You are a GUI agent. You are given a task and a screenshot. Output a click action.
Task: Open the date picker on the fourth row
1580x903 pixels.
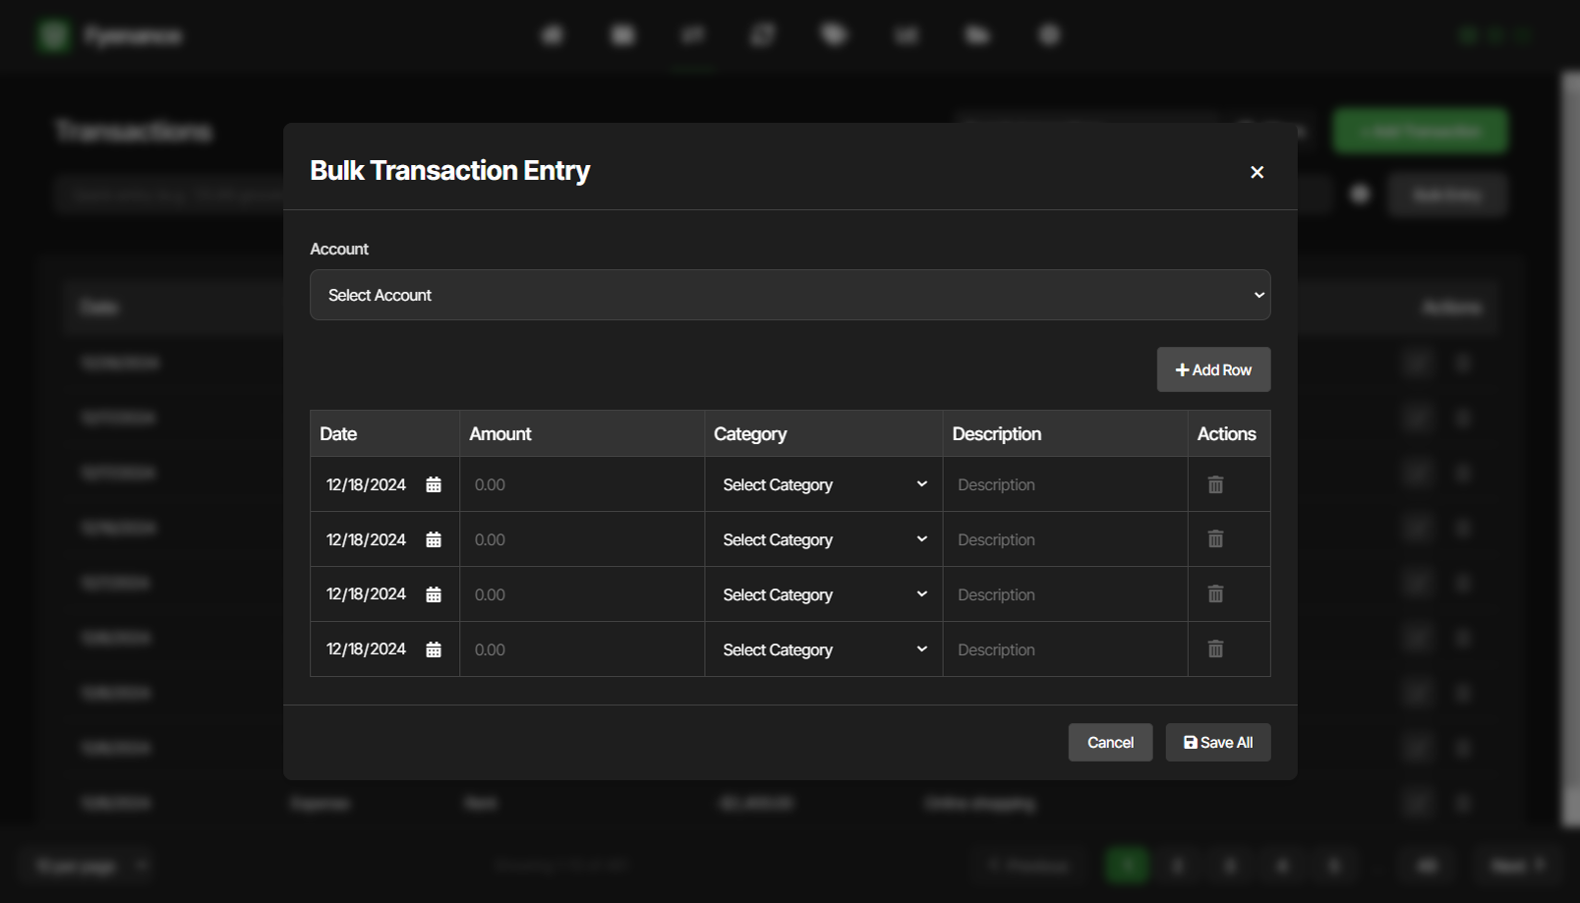(433, 649)
